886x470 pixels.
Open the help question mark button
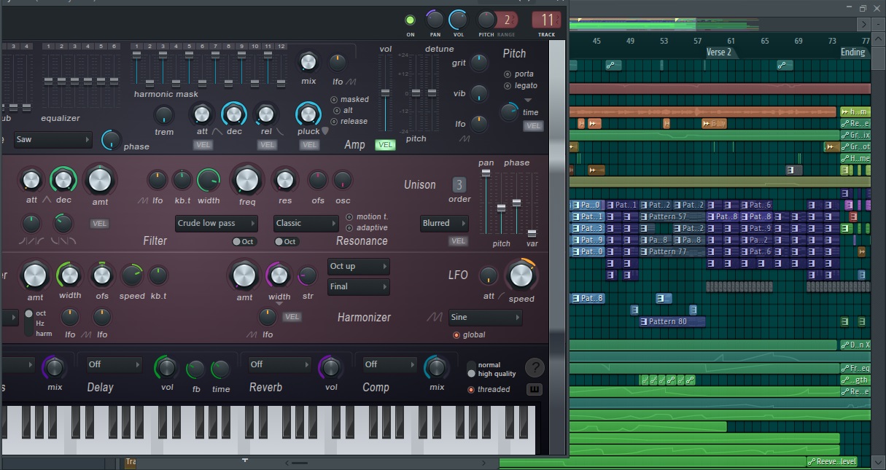tap(535, 367)
